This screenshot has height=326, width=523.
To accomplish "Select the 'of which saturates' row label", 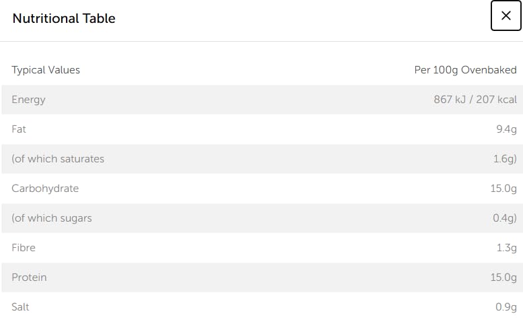I will pyautogui.click(x=58, y=159).
